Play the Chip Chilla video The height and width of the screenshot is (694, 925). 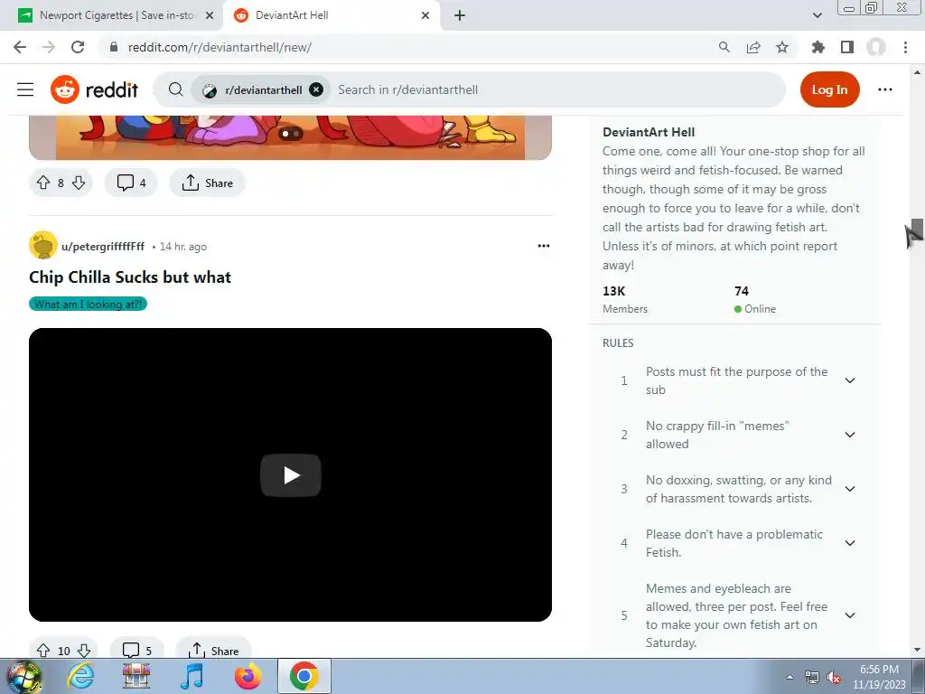click(290, 475)
